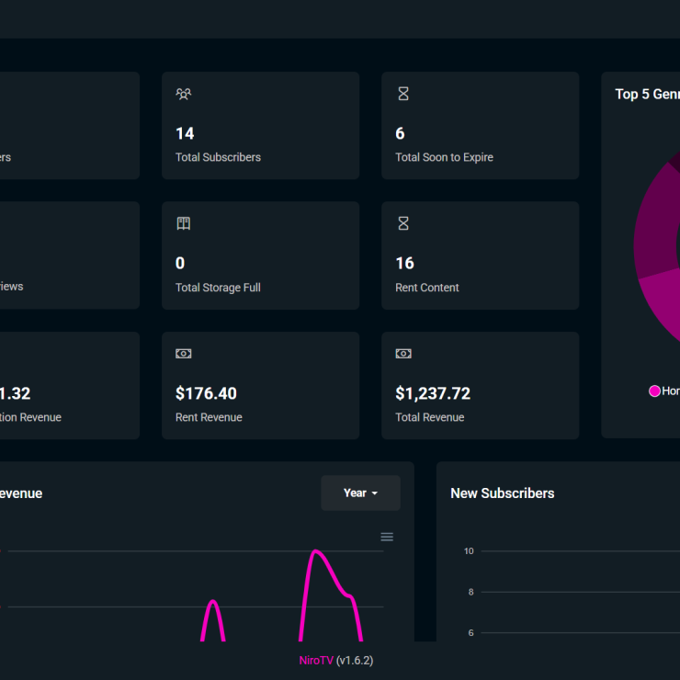Open the revenue chart hamburger menu
Image resolution: width=680 pixels, height=680 pixels.
pos(387,537)
